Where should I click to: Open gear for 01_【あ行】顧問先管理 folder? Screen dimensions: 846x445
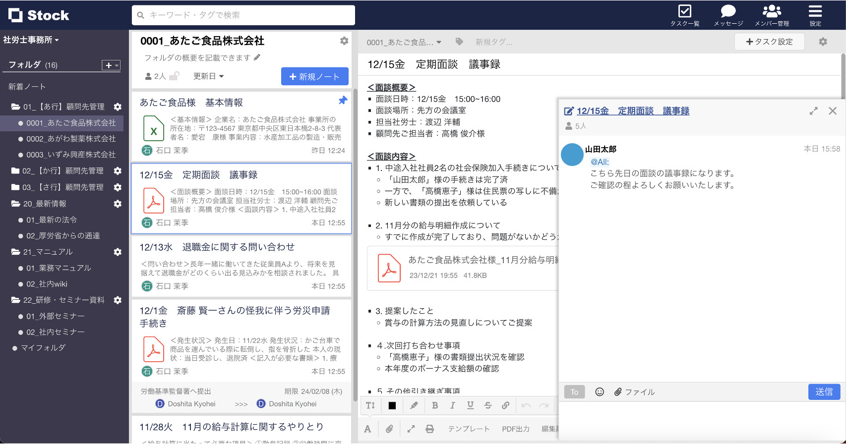(x=118, y=107)
